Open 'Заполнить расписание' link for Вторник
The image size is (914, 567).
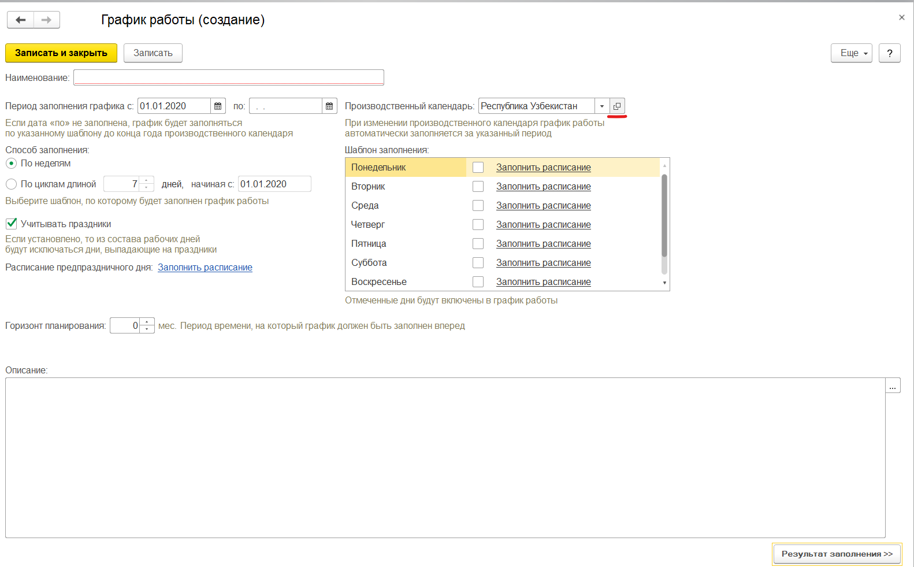click(544, 187)
